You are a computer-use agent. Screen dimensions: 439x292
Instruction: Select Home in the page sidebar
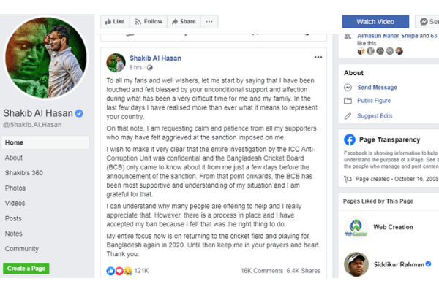[15, 142]
